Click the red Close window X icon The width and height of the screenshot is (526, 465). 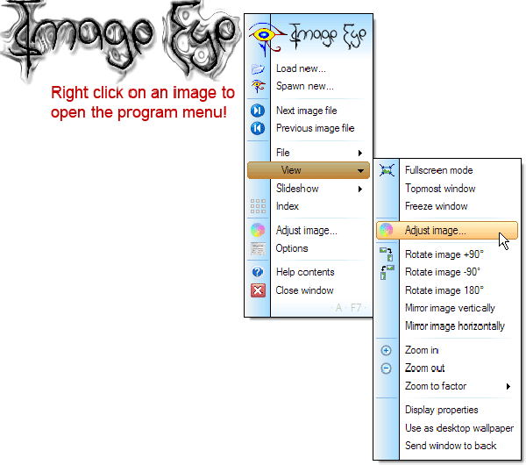258,290
